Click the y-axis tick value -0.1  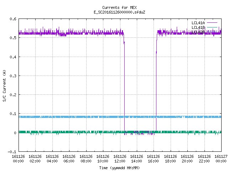coord(12,152)
